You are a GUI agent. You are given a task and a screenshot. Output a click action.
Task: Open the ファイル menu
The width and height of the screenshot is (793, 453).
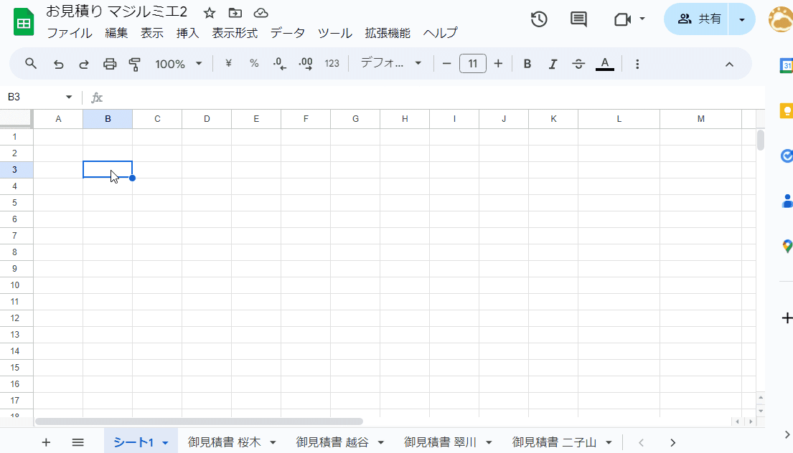[x=70, y=34]
